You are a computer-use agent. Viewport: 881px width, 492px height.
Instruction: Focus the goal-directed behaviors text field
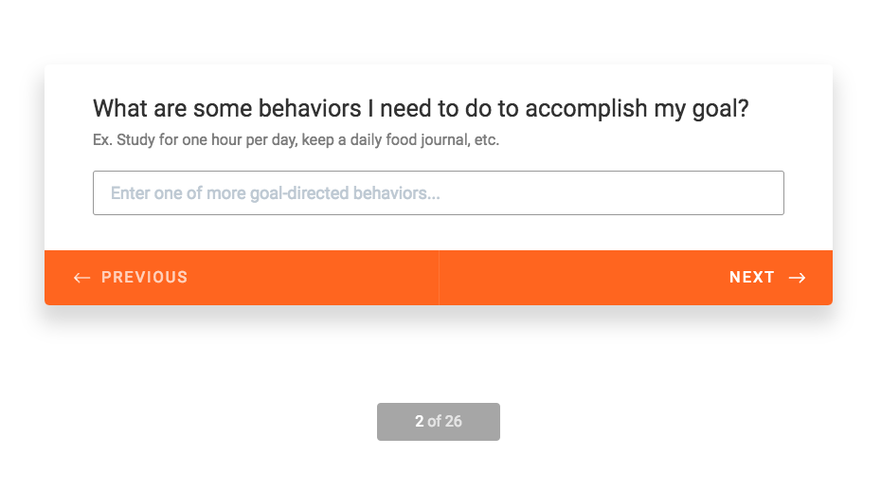[x=439, y=192]
